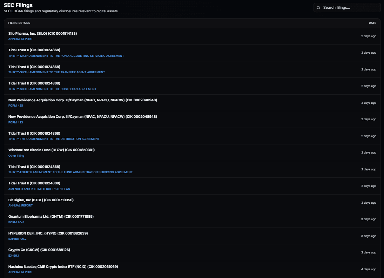Click '3 days ago' in Hyperion DeFi row
This screenshot has height=278, width=384.
[369, 236]
